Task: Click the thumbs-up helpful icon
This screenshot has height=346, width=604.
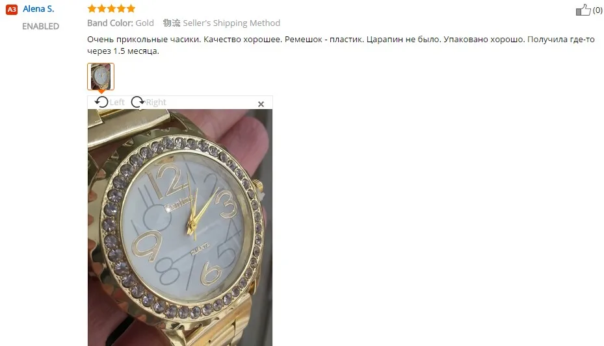Action: (x=583, y=10)
